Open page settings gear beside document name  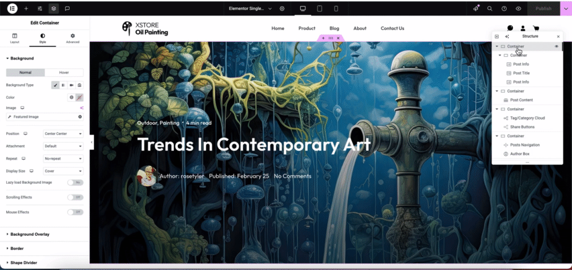click(x=282, y=9)
